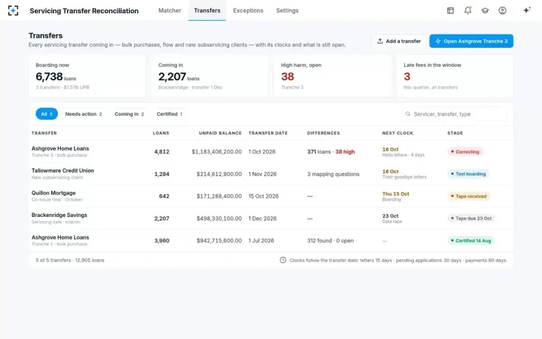Open the Coming in 2,207 loans card
Screen dimensions: 542x339
pyautogui.click(x=210, y=76)
